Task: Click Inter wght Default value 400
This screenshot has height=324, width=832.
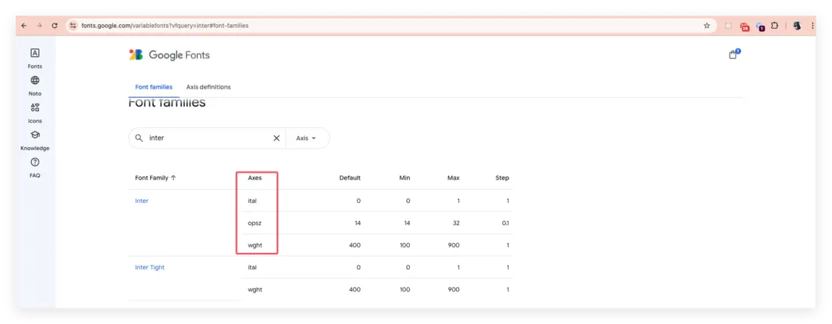Action: click(x=355, y=245)
